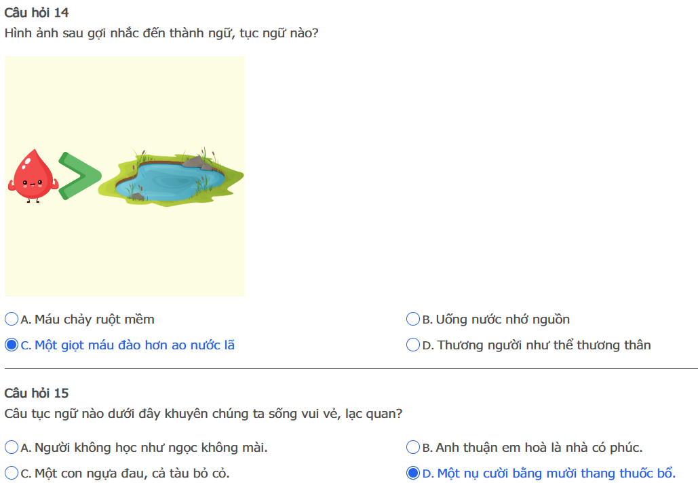Click question text 'Câu tục ngữ nào dưới đây...'
This screenshot has width=698, height=483.
tap(203, 413)
